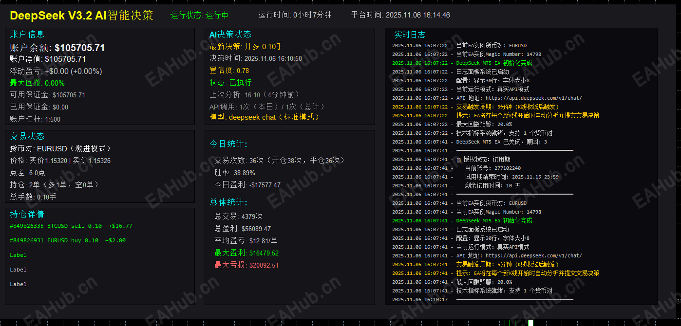The height and width of the screenshot is (326, 681).
Task: Click the 总体统计 section heading
Action: tap(228, 202)
